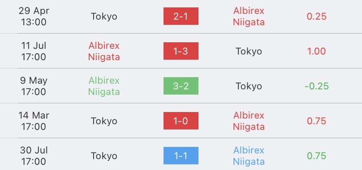362x170 pixels.
Task: Open Tokyo home team in 29 Apr match
Action: click(104, 16)
